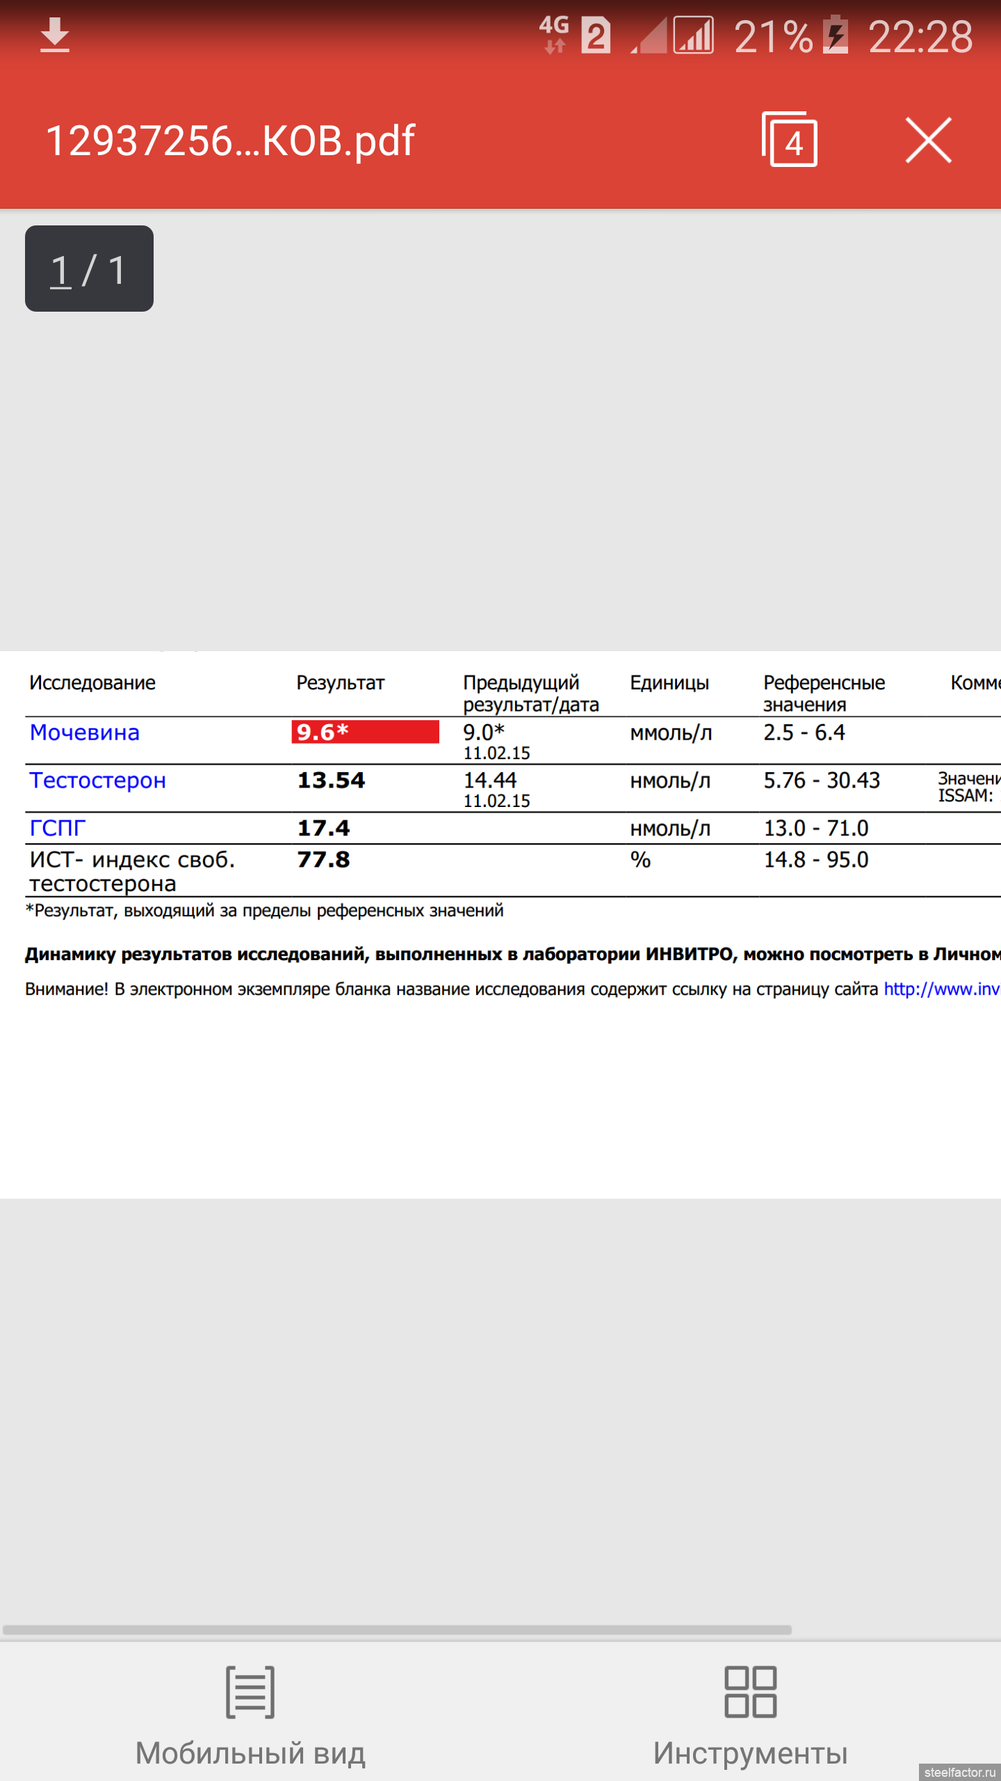Image resolution: width=1001 pixels, height=1781 pixels.
Task: Select the 77.8 index result
Action: 323,859
